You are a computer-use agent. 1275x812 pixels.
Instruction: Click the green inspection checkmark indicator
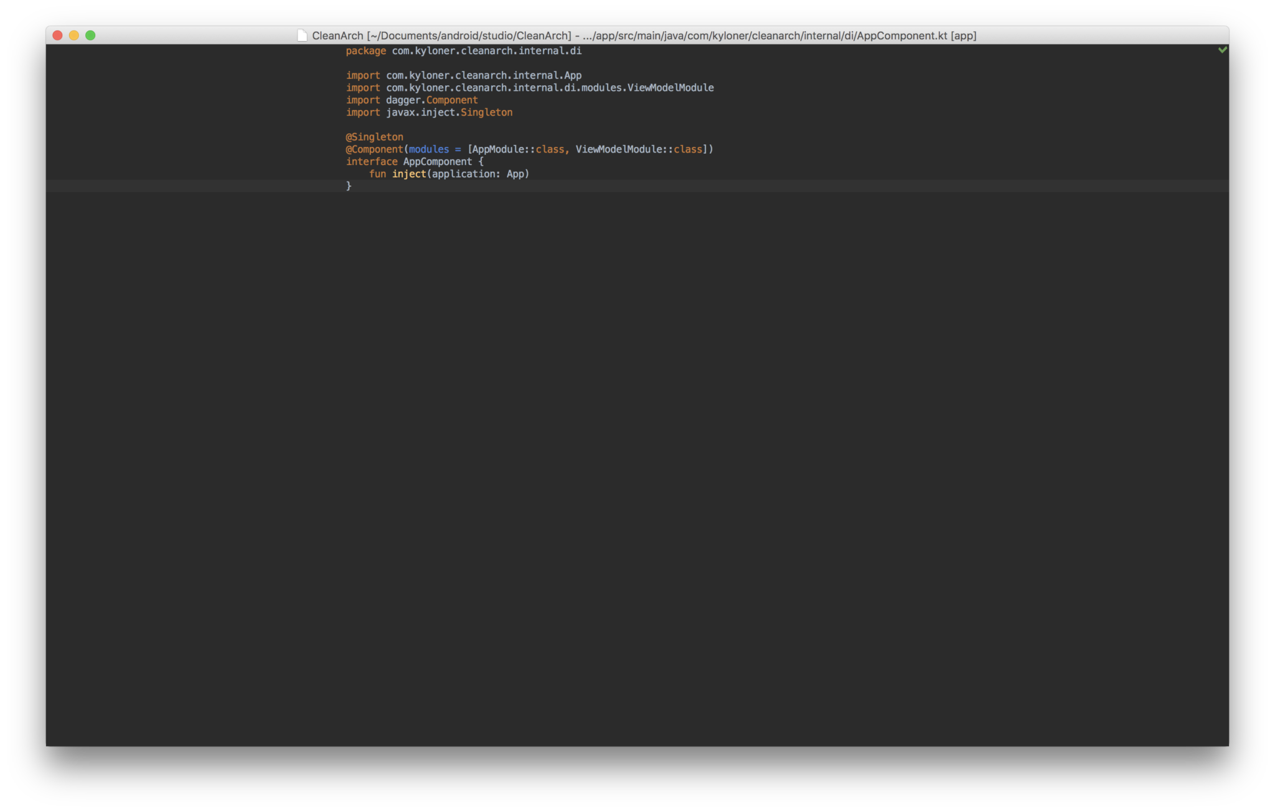coord(1224,49)
